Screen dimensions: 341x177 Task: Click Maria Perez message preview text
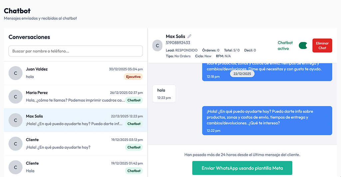tap(76, 100)
